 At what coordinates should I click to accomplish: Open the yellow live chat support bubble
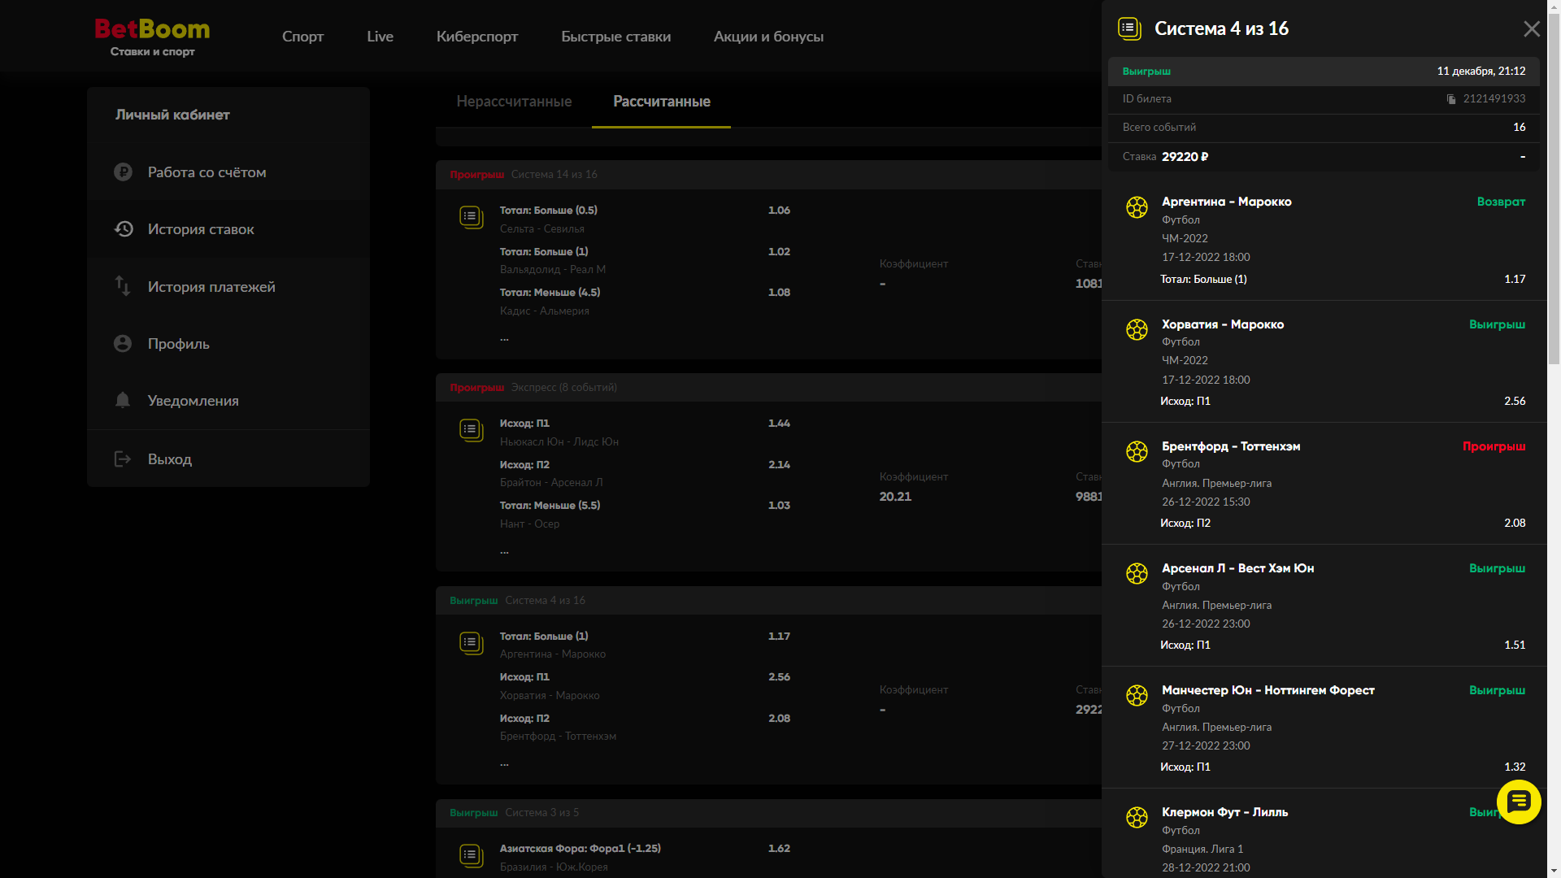[1518, 802]
